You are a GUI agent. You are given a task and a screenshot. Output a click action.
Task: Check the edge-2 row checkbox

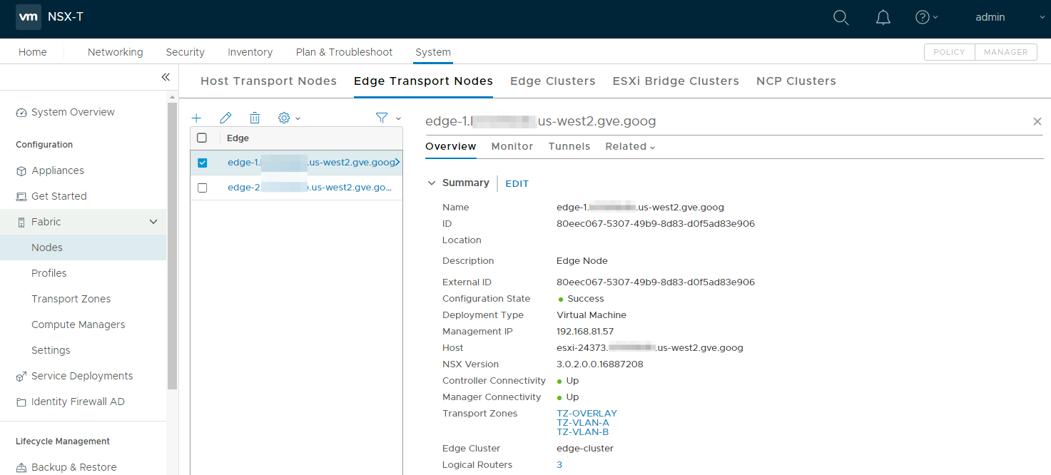tap(202, 188)
